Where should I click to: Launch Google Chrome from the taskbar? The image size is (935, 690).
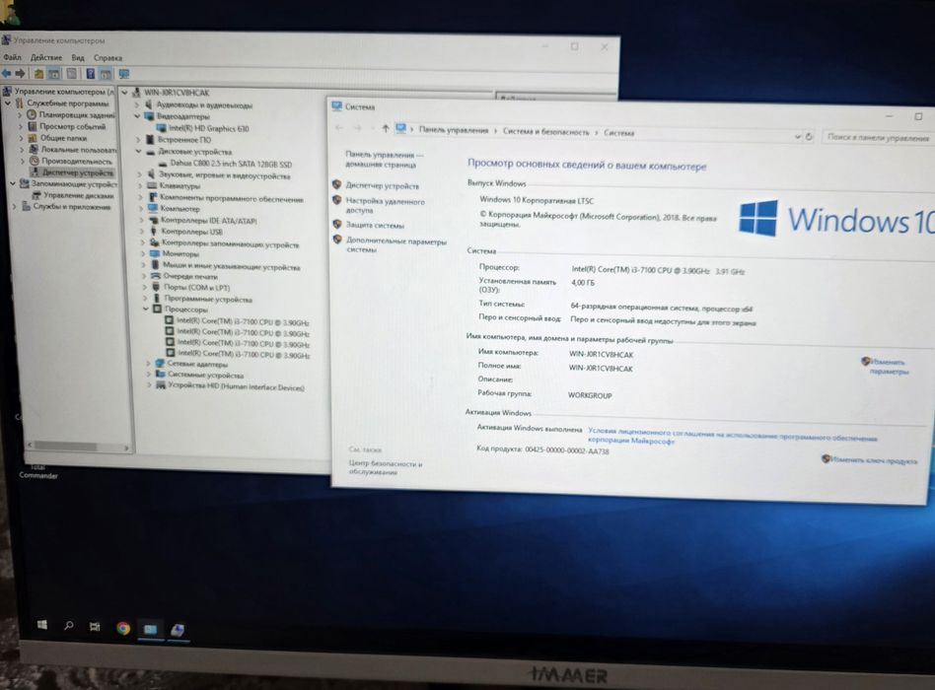[x=123, y=628]
